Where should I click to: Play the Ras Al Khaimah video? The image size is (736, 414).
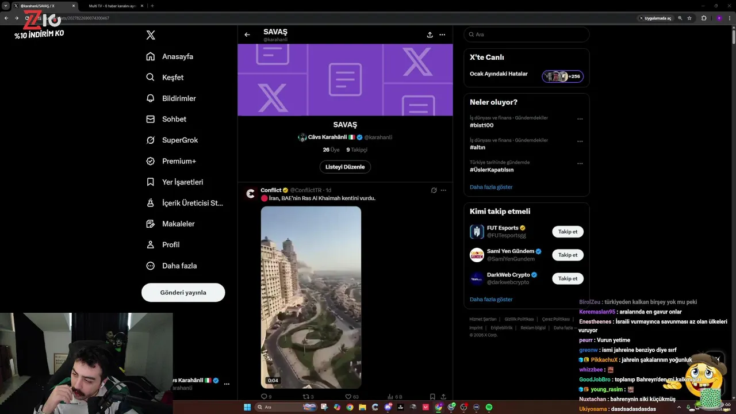[x=311, y=297]
